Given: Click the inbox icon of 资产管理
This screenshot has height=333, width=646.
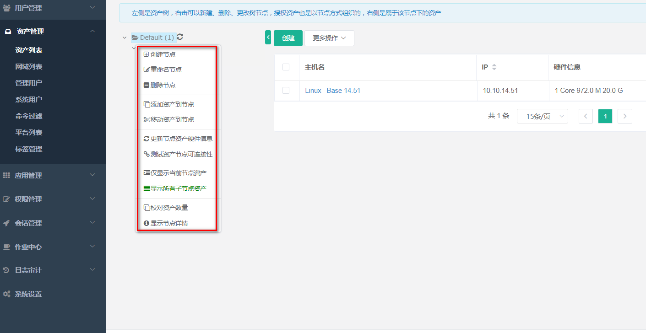Looking at the screenshot, I should coord(8,32).
